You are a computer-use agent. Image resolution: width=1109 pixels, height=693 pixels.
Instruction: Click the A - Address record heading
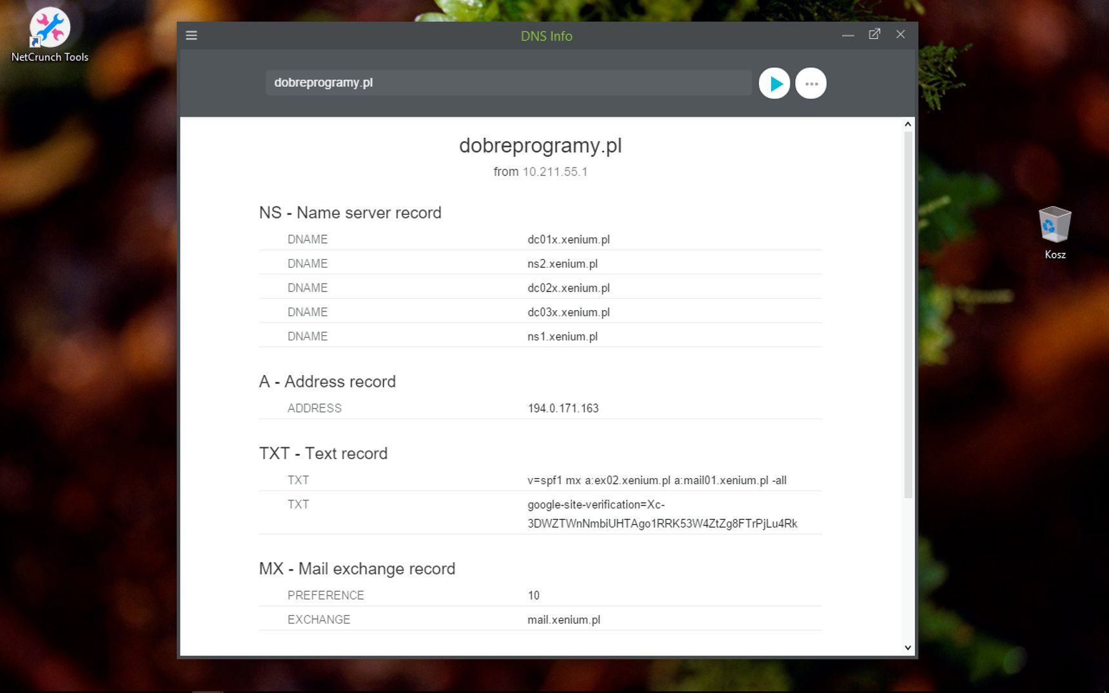327,382
